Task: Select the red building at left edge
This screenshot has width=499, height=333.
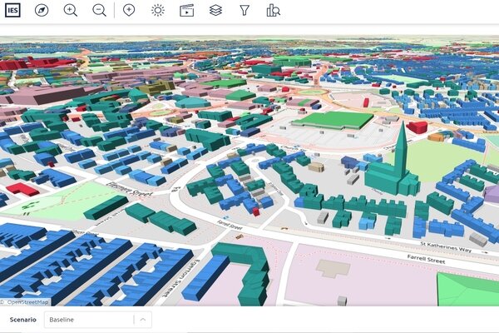Action: 22,189
